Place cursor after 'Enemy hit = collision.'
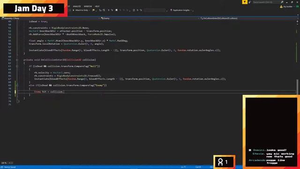The height and width of the screenshot is (169, 300). pos(64,92)
